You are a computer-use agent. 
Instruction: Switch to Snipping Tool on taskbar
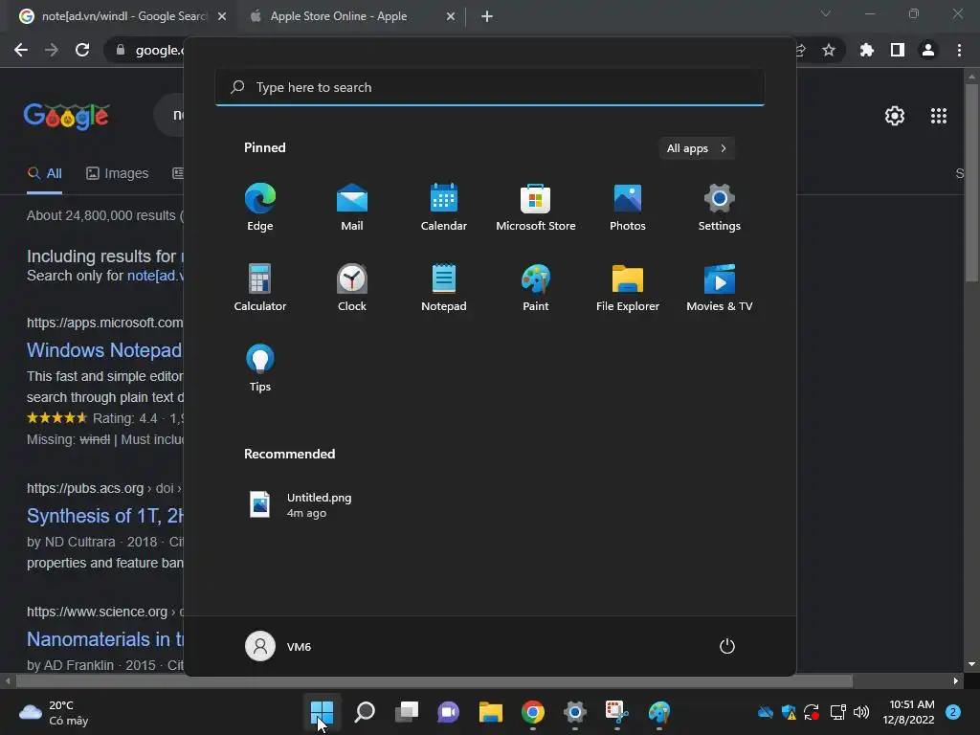(617, 712)
